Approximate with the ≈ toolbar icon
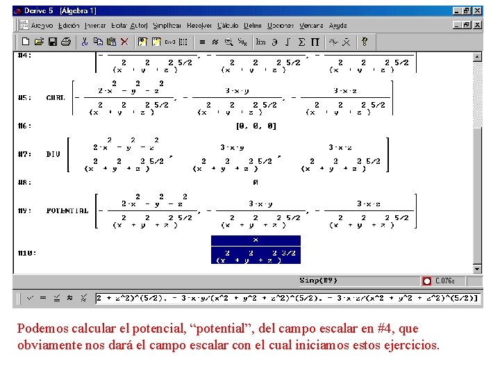 click(x=215, y=42)
